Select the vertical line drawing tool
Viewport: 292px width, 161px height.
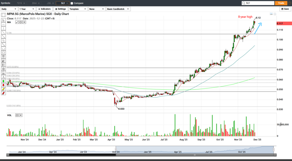(3, 28)
